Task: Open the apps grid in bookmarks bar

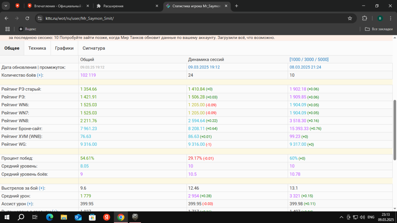Action: [8, 29]
